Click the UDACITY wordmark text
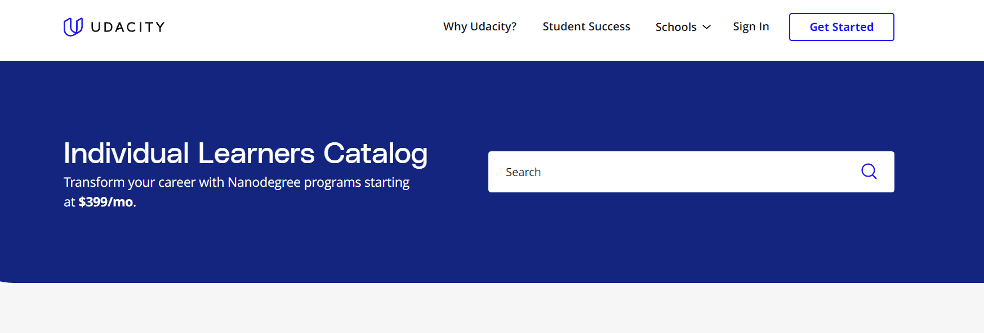Viewport: 984px width, 333px height. 128,27
